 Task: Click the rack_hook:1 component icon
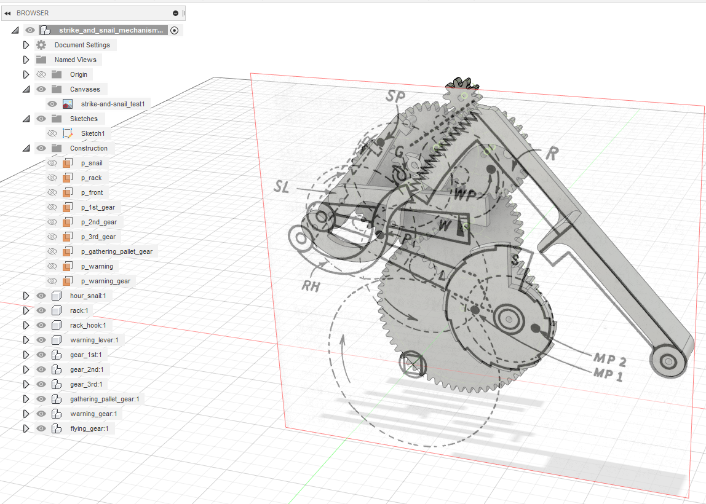point(57,325)
